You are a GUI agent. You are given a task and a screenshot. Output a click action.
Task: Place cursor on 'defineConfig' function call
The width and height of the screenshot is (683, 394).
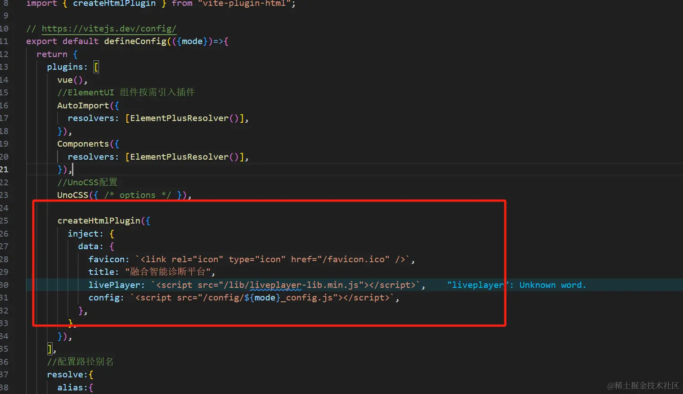tap(135, 41)
